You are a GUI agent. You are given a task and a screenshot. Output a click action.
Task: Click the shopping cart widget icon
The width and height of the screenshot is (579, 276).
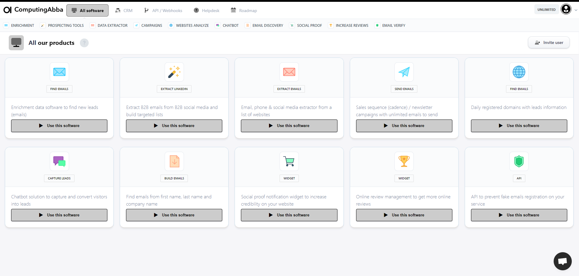coord(289,161)
